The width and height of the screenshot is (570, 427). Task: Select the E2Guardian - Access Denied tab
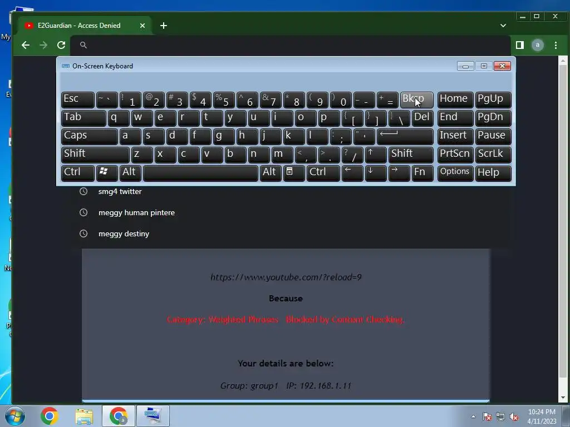[85, 26]
